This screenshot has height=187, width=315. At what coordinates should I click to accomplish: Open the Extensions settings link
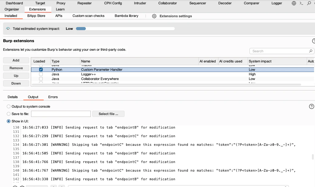click(x=176, y=16)
